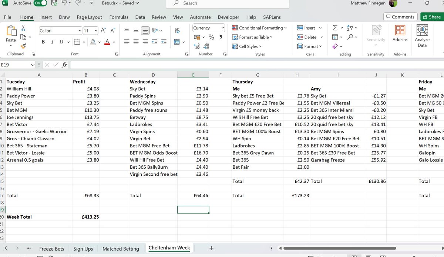
Task: Click the Search box in title bar
Action: pyautogui.click(x=227, y=3)
